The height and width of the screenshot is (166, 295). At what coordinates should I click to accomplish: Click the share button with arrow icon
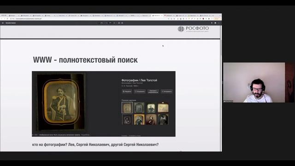(167, 91)
